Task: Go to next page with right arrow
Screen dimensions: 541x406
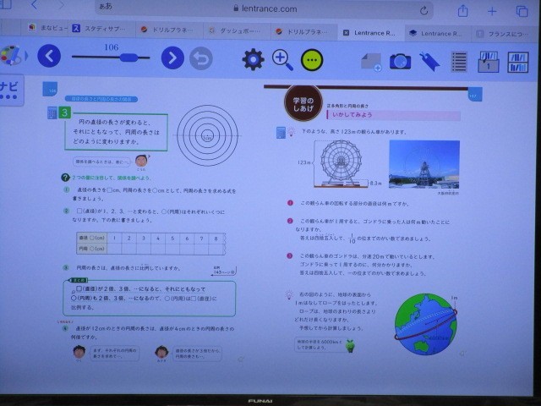Action: (x=172, y=58)
